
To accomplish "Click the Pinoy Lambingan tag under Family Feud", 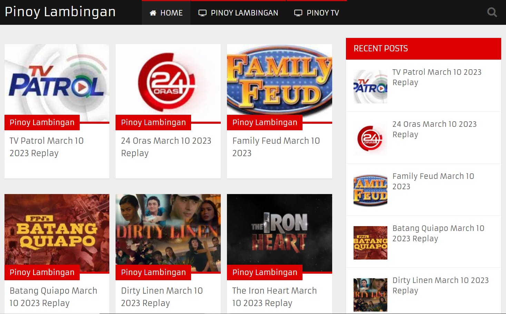I will click(x=264, y=122).
